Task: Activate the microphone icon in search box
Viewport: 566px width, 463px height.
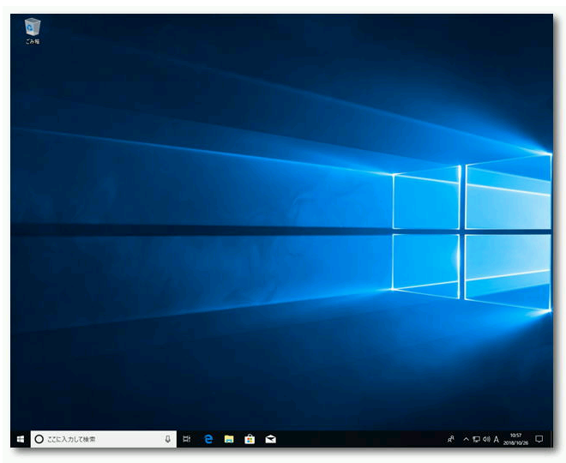Action: (168, 439)
